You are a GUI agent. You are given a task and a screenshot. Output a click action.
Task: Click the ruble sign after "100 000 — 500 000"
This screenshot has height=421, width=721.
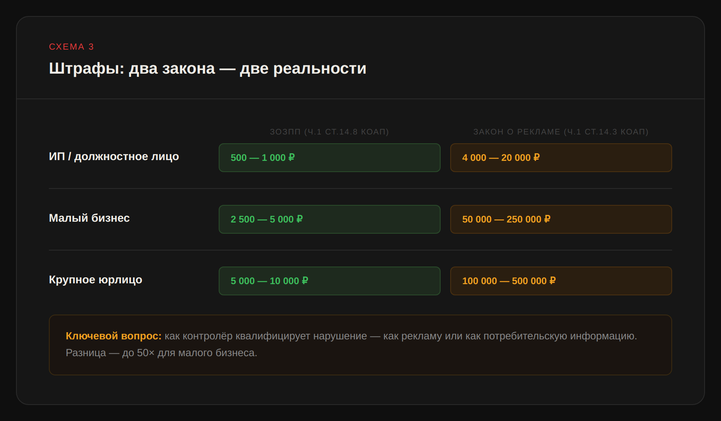(x=553, y=281)
